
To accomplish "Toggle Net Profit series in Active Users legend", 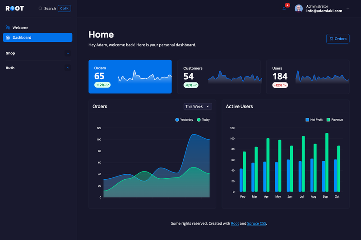I will [314, 120].
